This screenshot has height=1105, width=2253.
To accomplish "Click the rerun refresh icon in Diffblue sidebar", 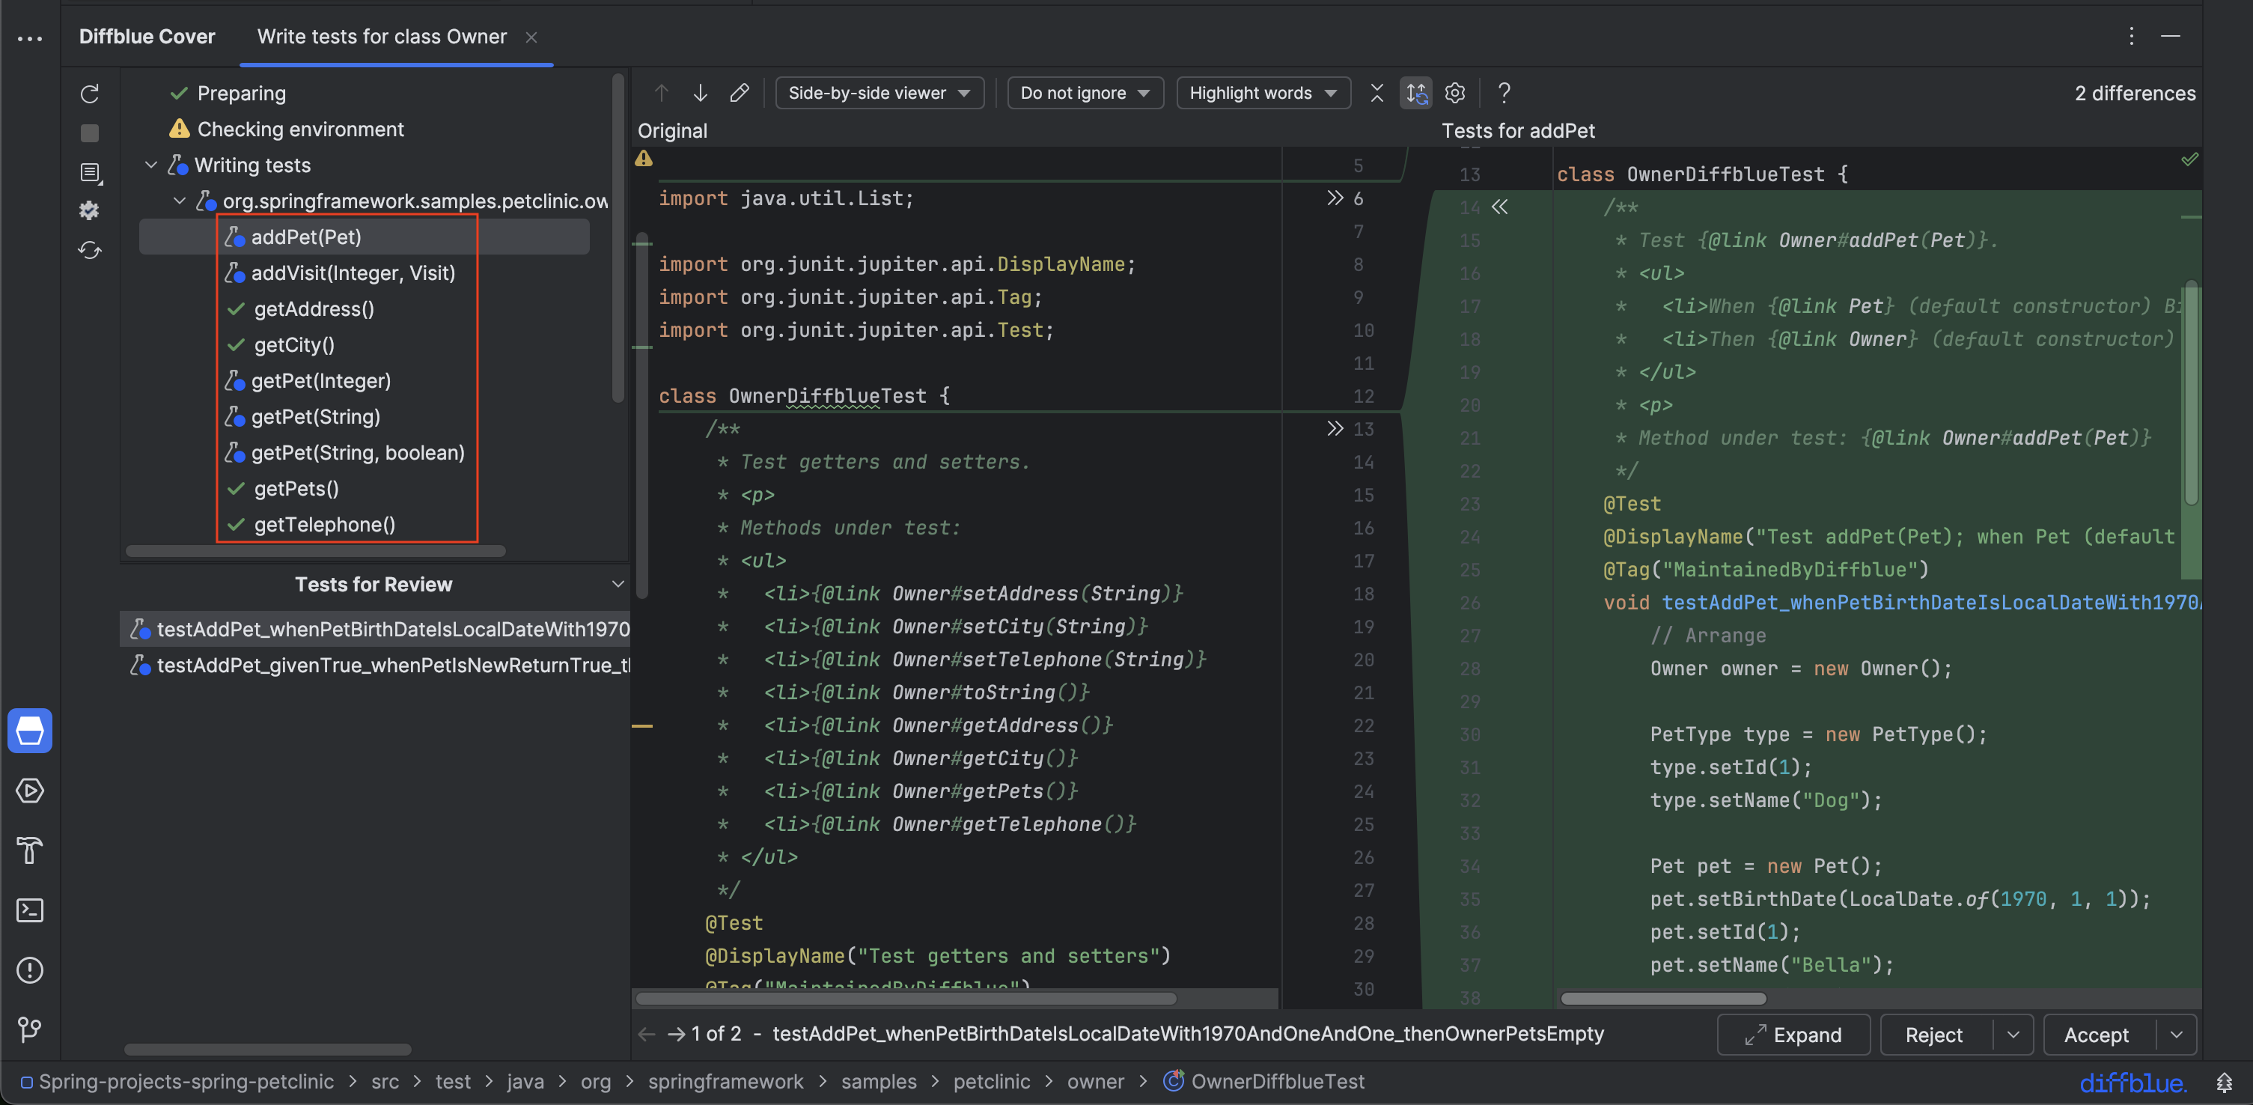I will (x=89, y=94).
